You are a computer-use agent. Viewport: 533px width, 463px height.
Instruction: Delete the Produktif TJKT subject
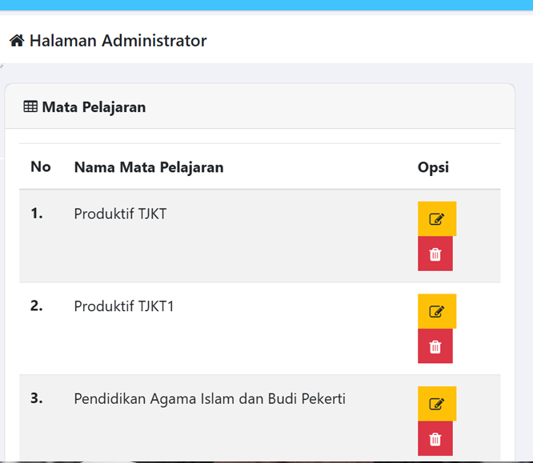coord(435,254)
